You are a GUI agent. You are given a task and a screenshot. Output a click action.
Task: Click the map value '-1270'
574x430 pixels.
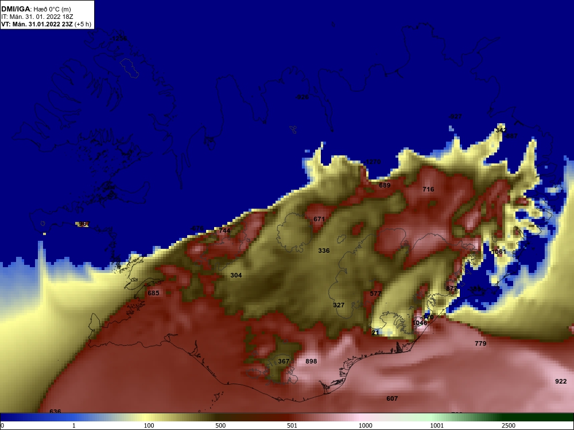(373, 162)
